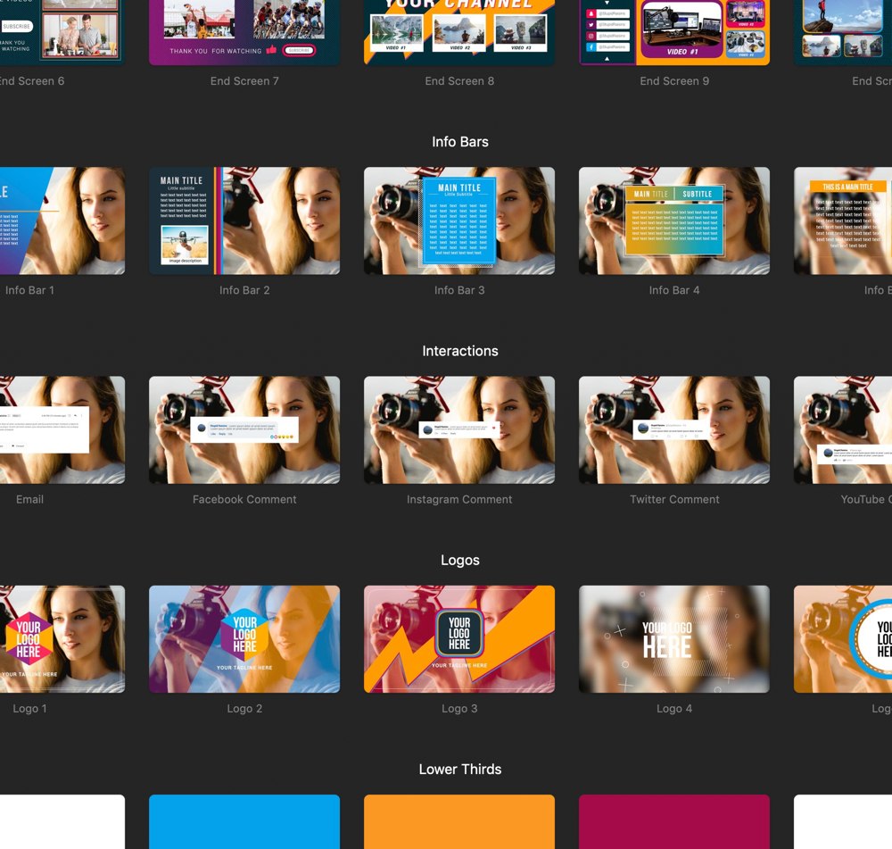Pick the End Screen 6 thumbnail
The height and width of the screenshot is (849, 892).
click(x=62, y=32)
